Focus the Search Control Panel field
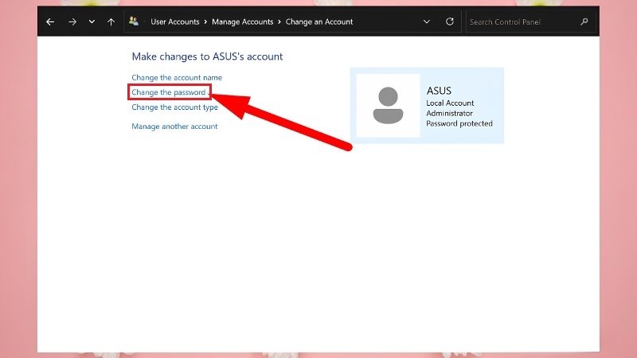 tap(530, 22)
